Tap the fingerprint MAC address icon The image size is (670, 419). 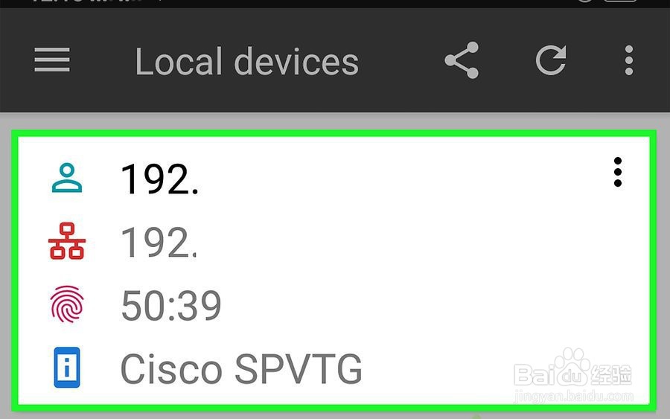pyautogui.click(x=67, y=305)
